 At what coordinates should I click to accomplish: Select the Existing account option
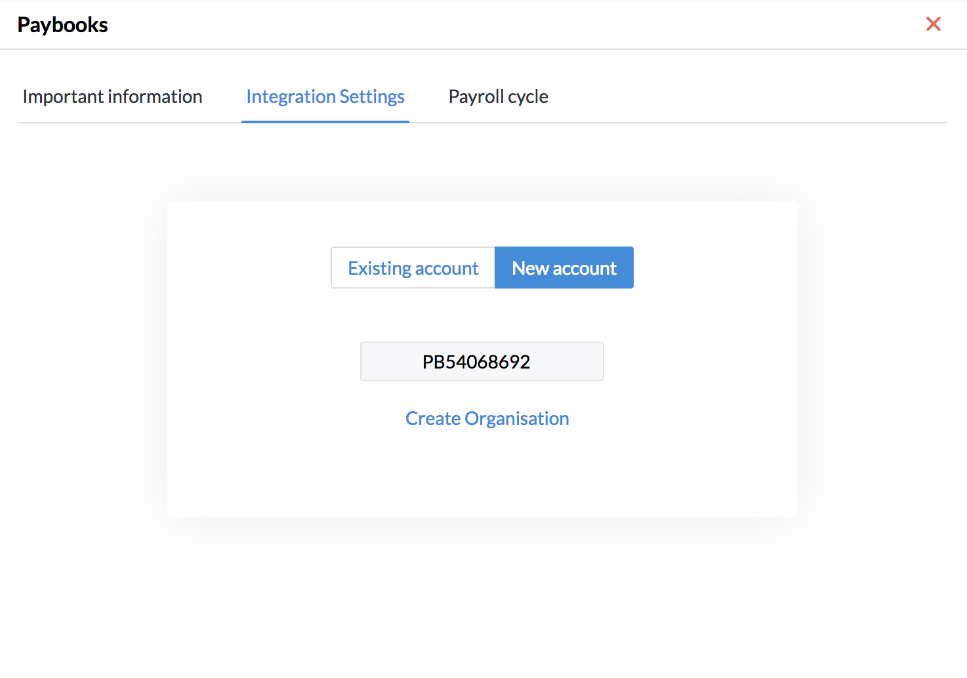pos(413,268)
